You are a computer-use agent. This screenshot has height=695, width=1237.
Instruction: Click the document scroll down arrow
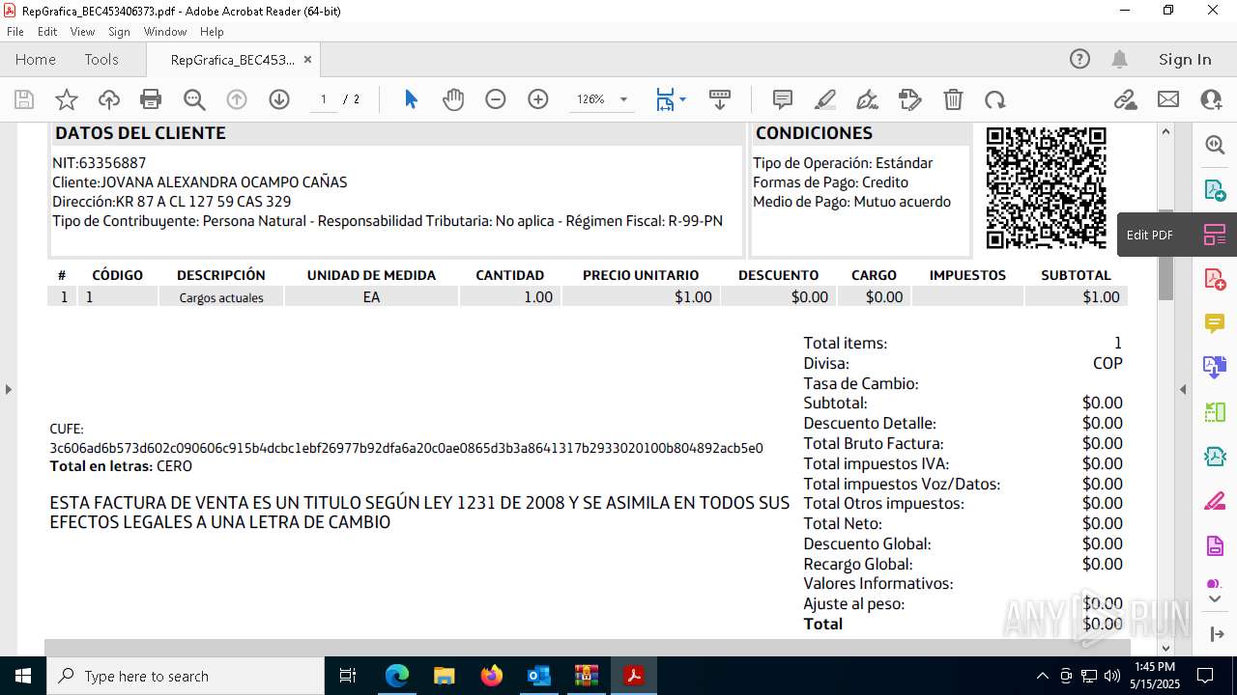tap(1165, 648)
